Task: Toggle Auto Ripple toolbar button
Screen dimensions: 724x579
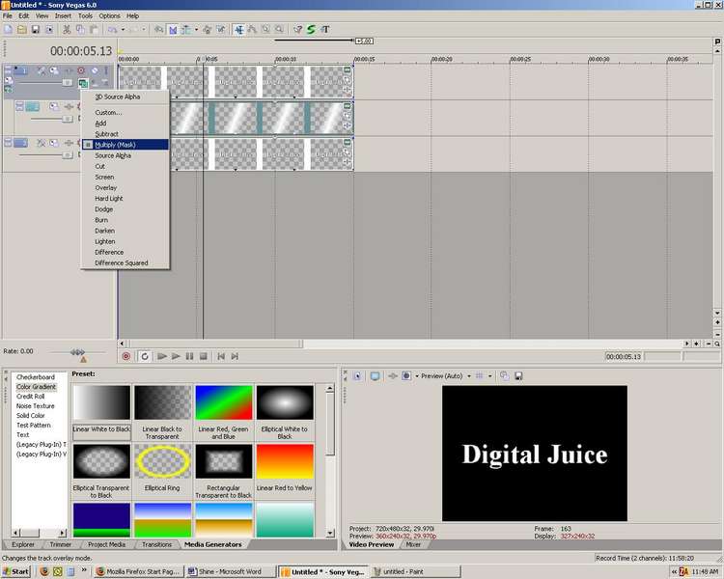Action: pyautogui.click(x=186, y=30)
